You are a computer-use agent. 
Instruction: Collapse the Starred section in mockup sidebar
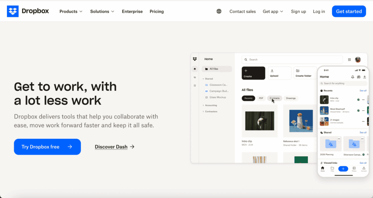click(x=203, y=79)
